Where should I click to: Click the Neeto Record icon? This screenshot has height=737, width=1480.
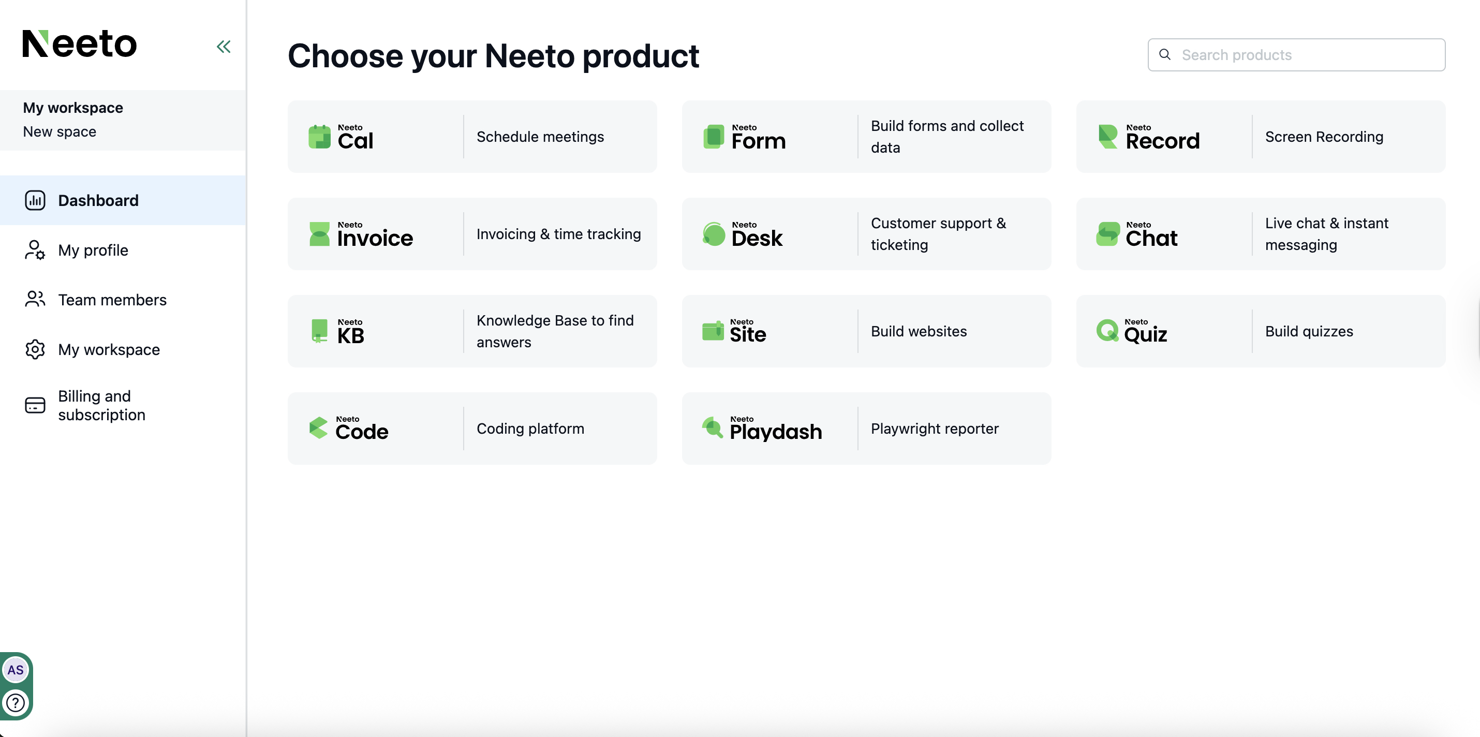[1108, 137]
